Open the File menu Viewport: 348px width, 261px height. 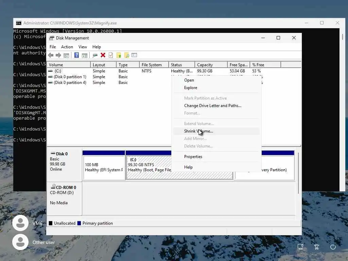coord(53,47)
